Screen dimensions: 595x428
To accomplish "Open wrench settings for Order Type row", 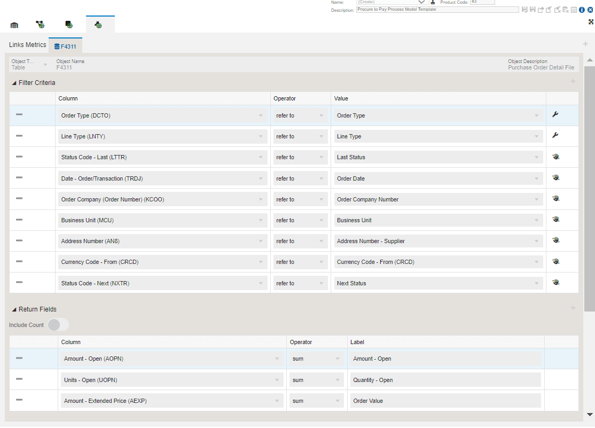I will click(555, 114).
